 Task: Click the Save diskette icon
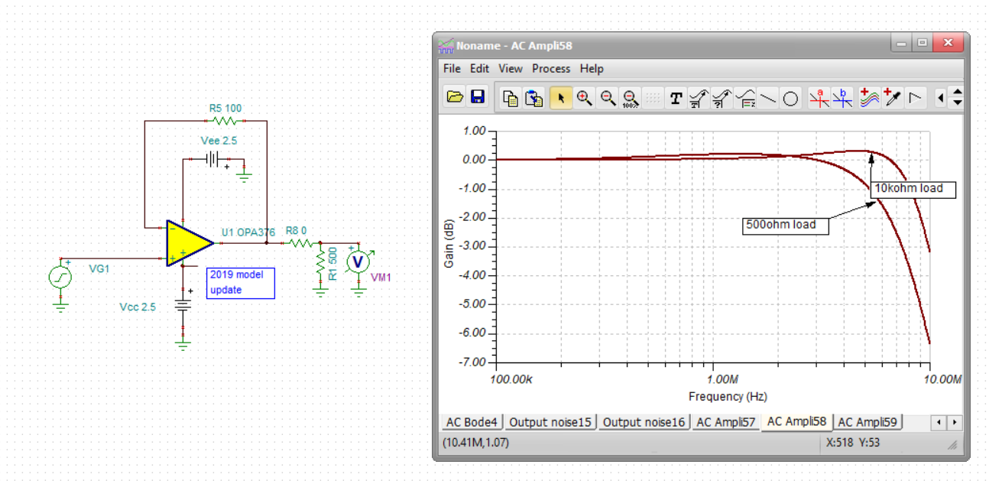click(x=478, y=97)
